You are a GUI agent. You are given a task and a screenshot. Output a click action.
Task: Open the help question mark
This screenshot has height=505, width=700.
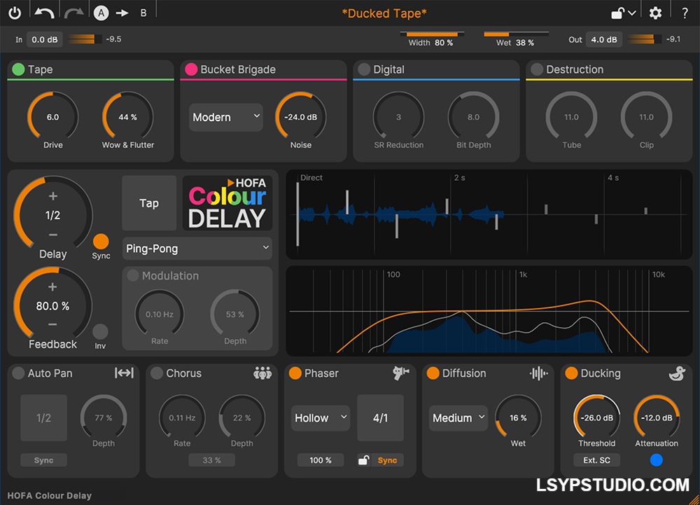[x=685, y=13]
